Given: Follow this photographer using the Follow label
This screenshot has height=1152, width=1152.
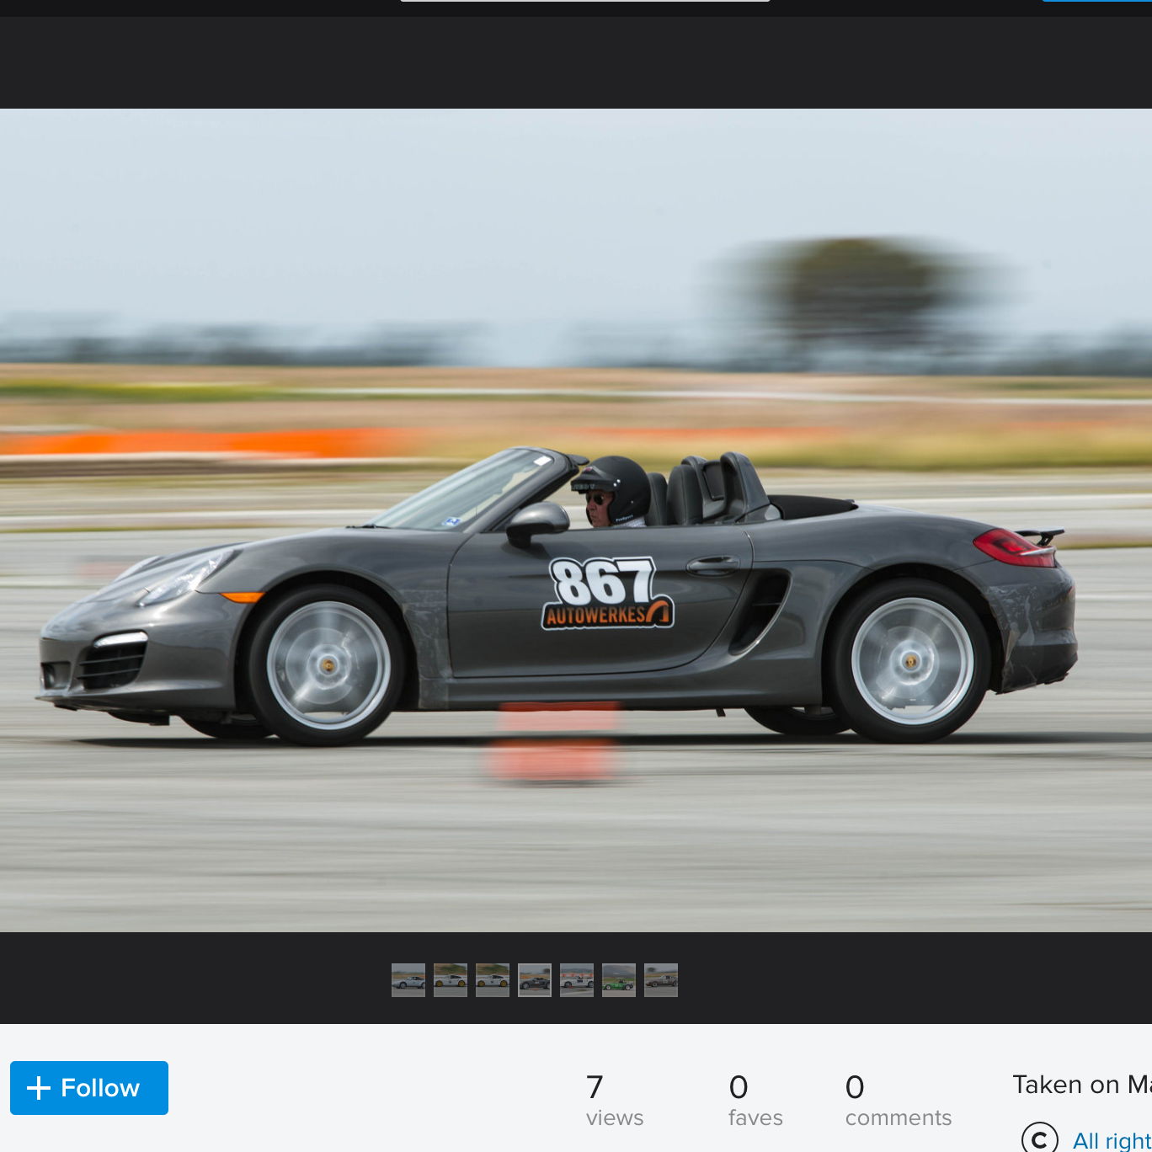Looking at the screenshot, I should click(x=99, y=1088).
